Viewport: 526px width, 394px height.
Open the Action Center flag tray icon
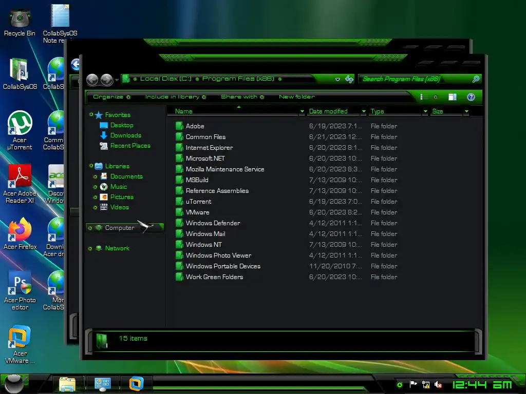point(414,384)
